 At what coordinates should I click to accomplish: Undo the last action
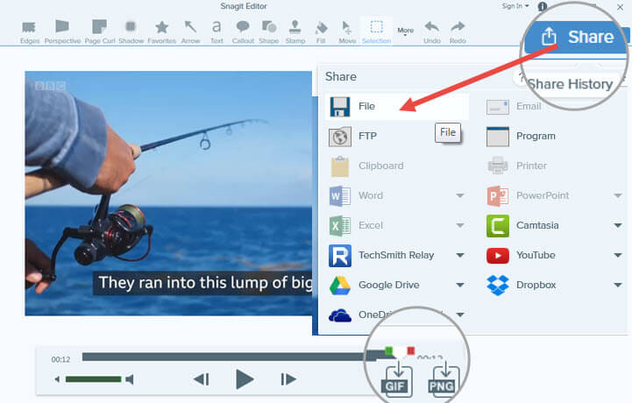[431, 32]
